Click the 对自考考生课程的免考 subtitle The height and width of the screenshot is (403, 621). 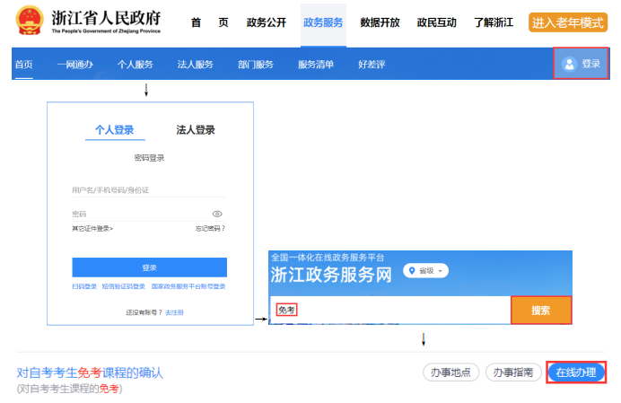(x=69, y=390)
